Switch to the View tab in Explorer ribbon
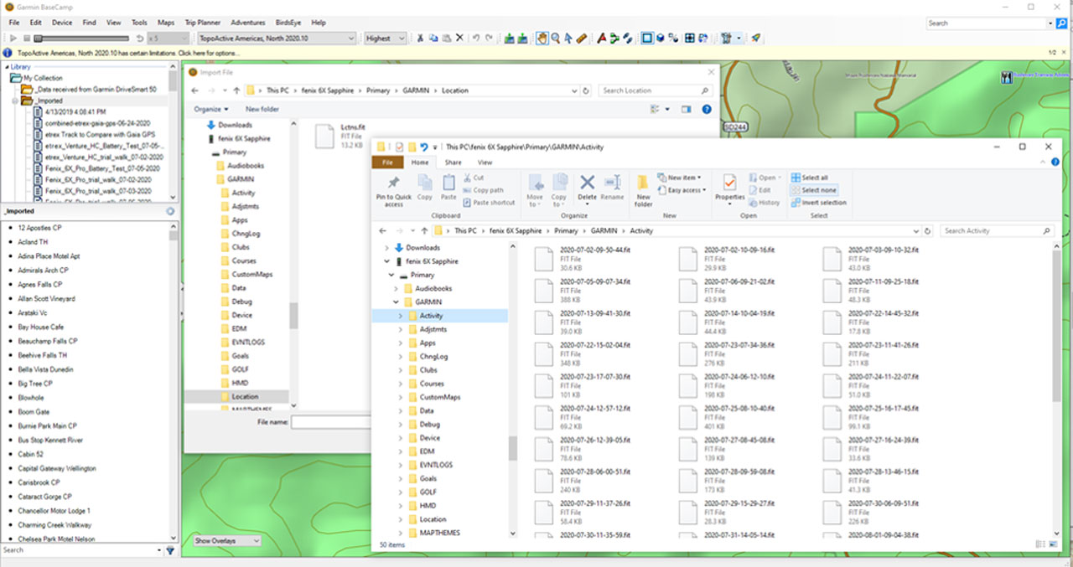 click(485, 162)
